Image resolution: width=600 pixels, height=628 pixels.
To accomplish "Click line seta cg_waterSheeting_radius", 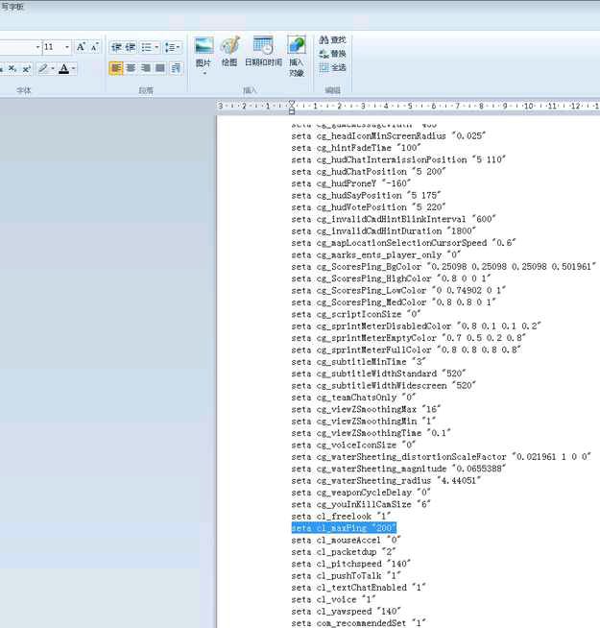I will coord(386,481).
